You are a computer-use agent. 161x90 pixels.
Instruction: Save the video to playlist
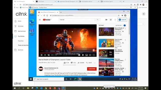(89, 63)
